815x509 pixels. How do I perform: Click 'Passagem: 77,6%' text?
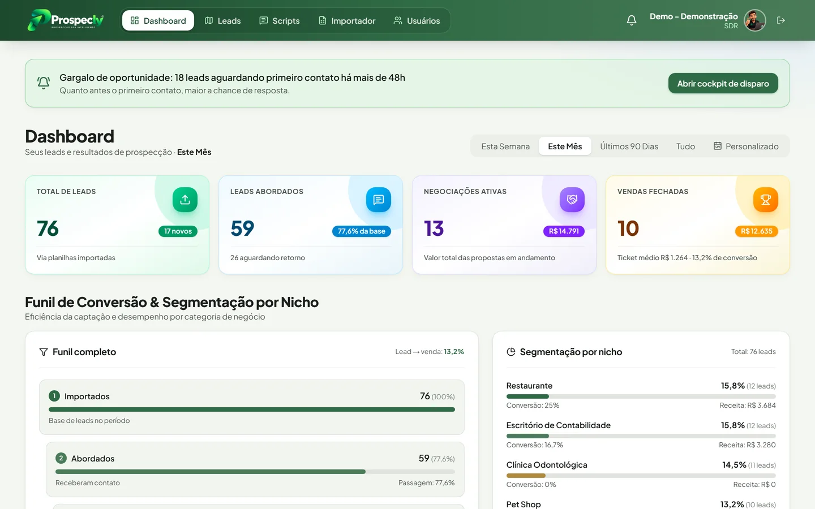(427, 483)
